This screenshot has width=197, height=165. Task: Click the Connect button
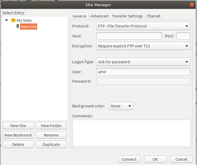129,159
